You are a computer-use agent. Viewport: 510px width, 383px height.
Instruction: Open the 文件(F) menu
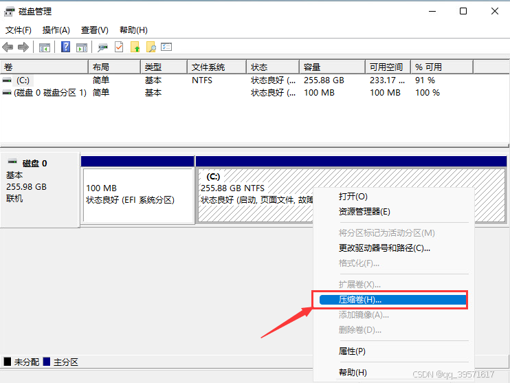[x=18, y=30]
